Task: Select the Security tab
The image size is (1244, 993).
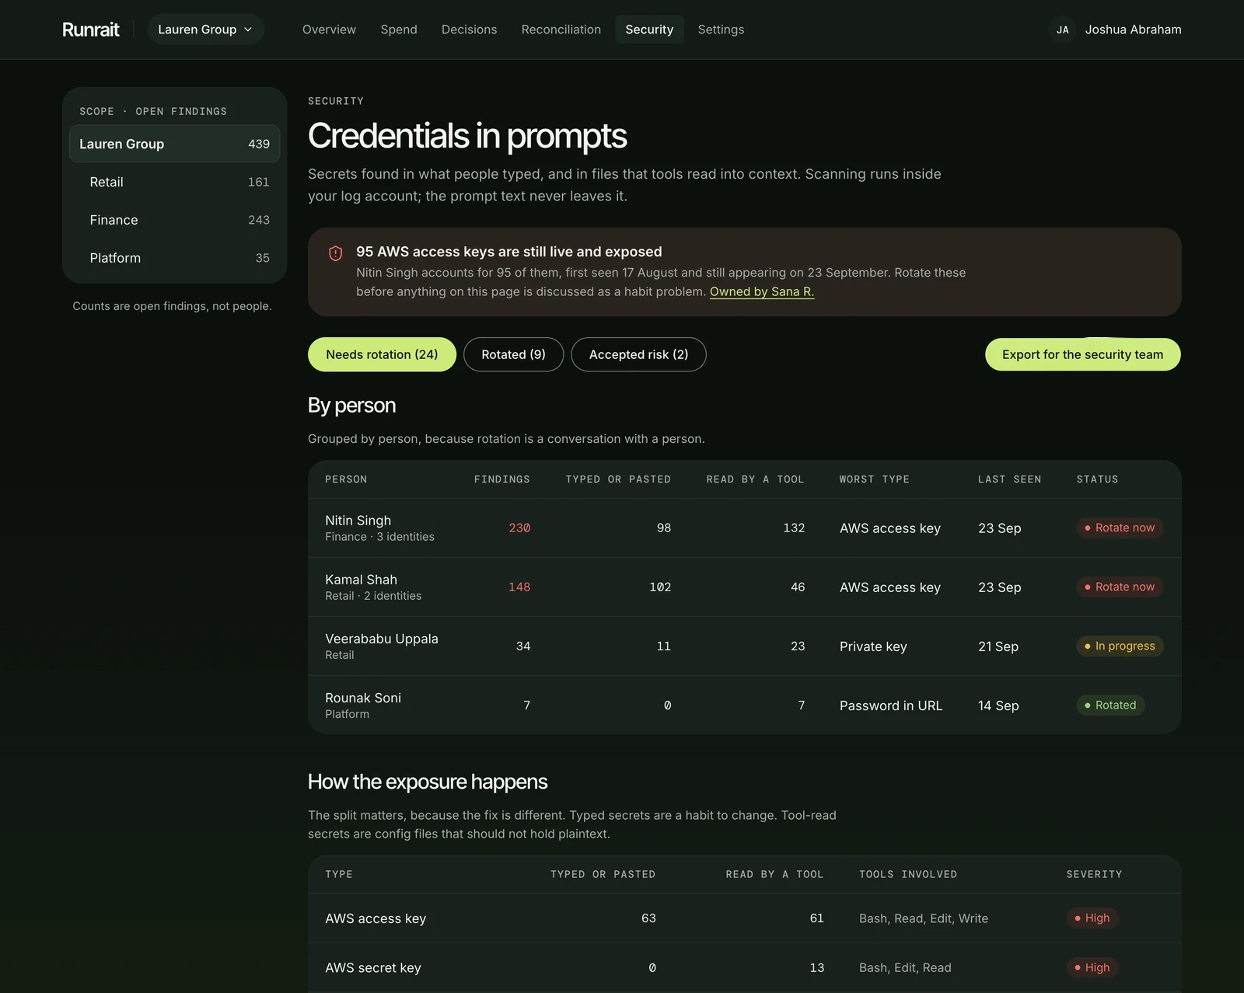Action: pyautogui.click(x=649, y=30)
